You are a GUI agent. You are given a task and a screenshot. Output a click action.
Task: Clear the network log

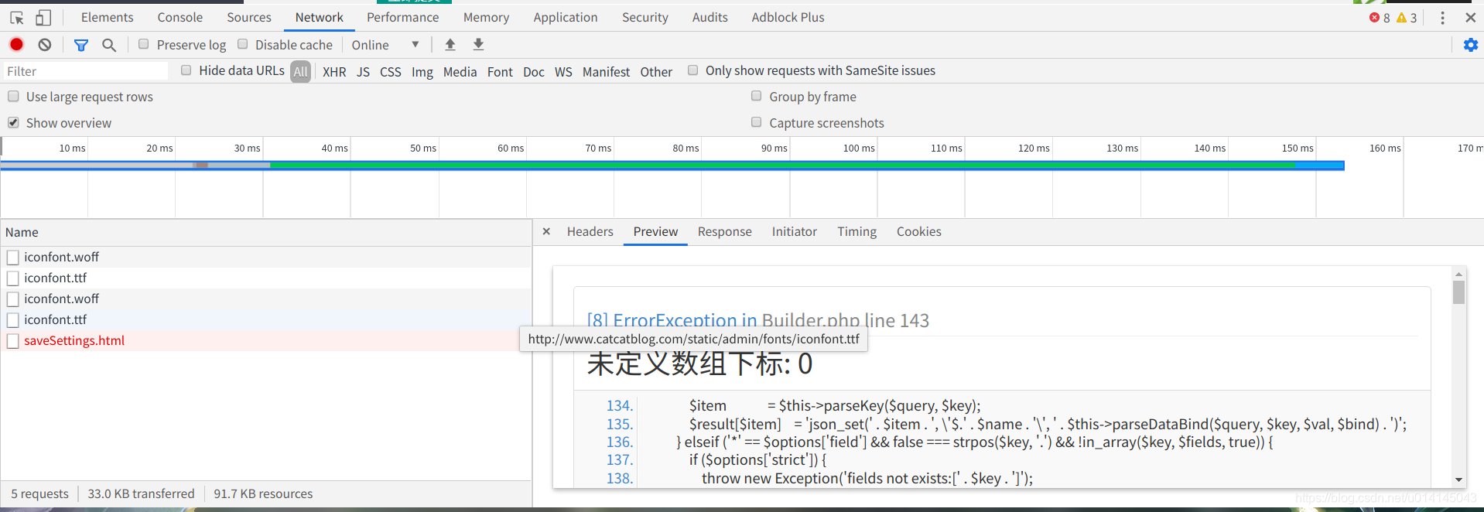coord(45,45)
